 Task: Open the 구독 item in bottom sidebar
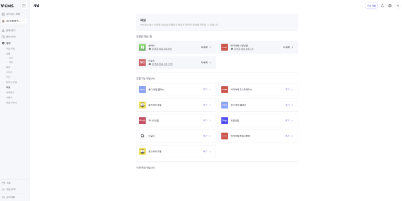coord(8,183)
